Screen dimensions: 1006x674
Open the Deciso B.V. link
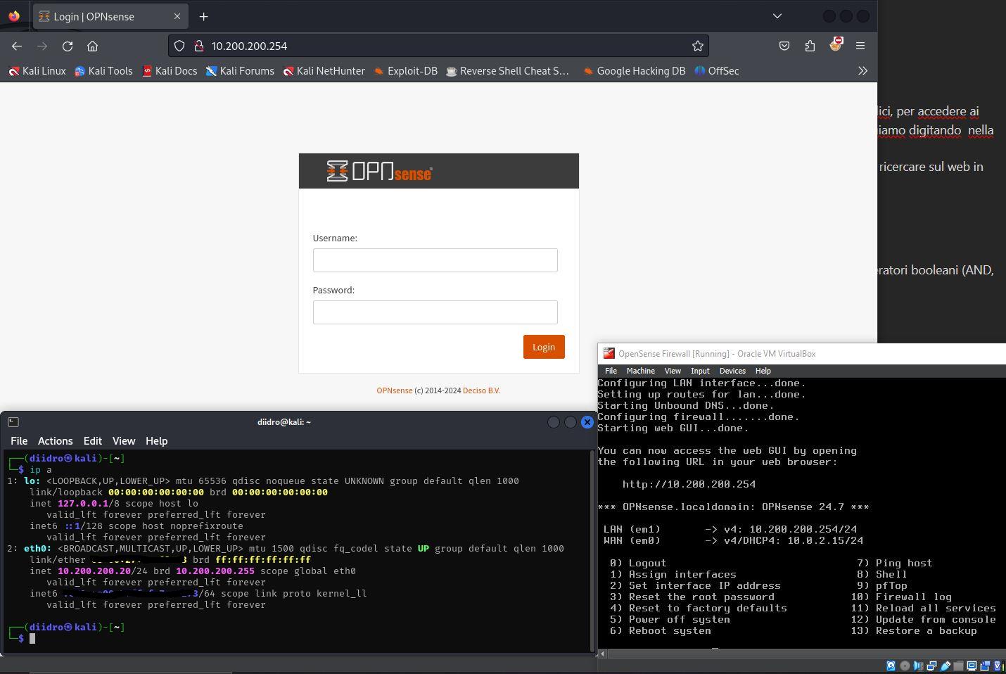click(x=481, y=390)
